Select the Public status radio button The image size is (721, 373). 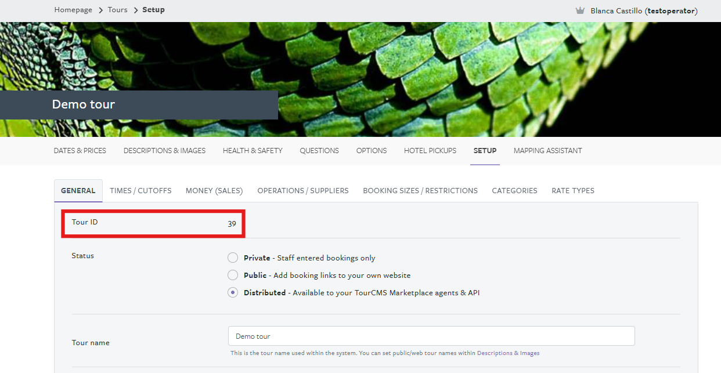[233, 275]
